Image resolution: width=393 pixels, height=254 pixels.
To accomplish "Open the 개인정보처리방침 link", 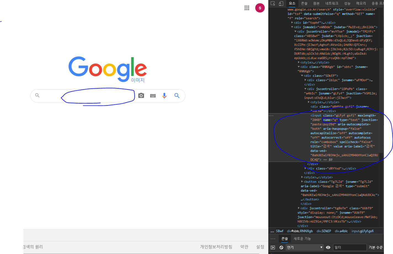I will 216,247.
